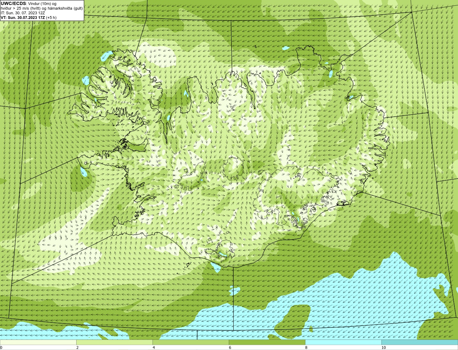This screenshot has height=350, width=458.
Task: Click the 'IT: Sun. 30. 07. 2023 12Z' line
Action: [x=23, y=13]
